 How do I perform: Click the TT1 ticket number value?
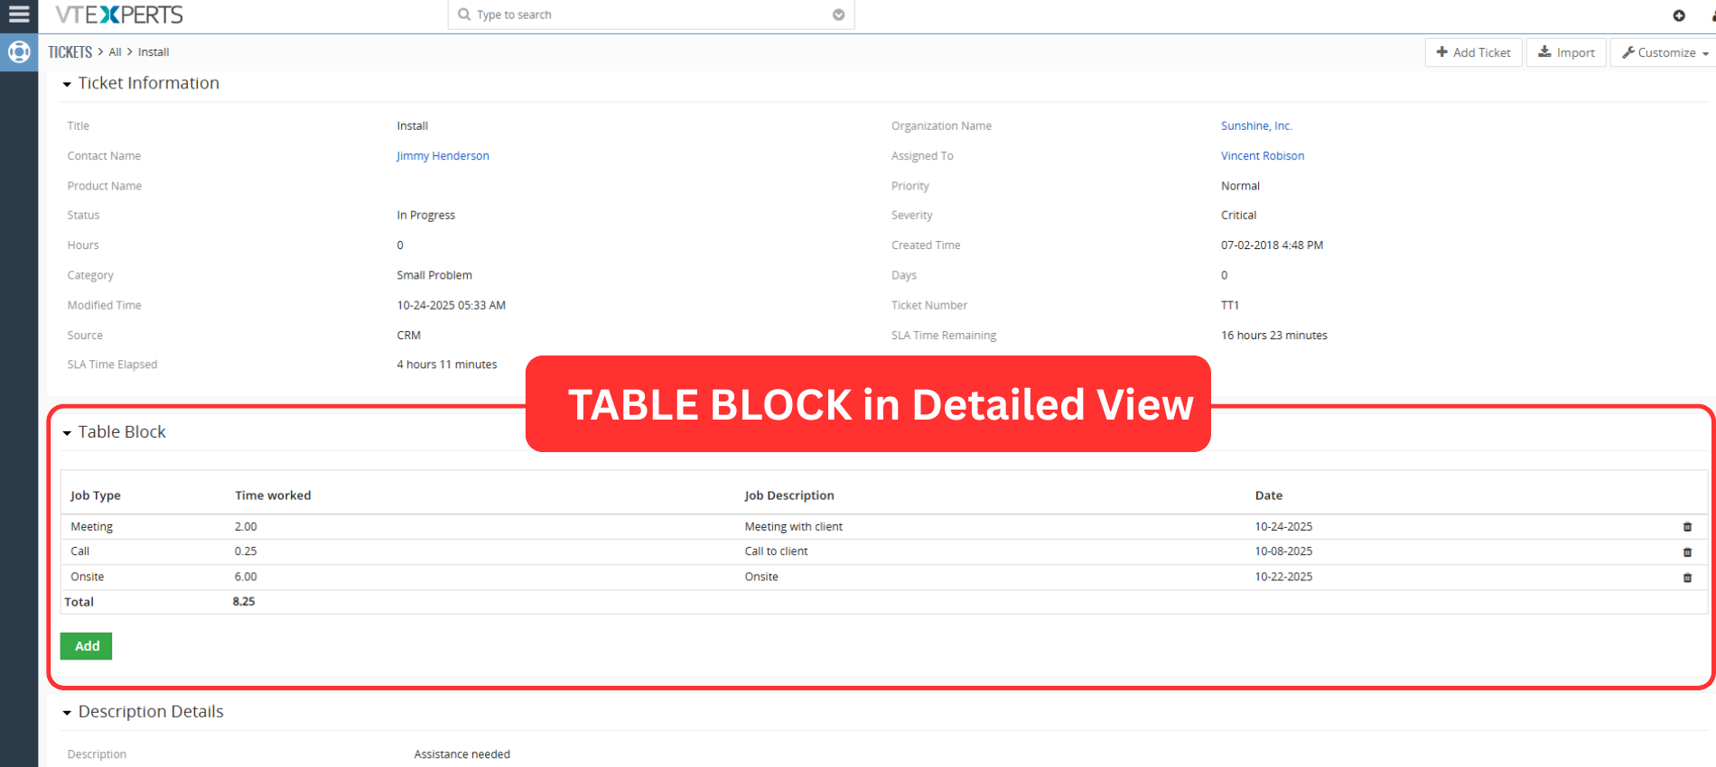point(1230,305)
